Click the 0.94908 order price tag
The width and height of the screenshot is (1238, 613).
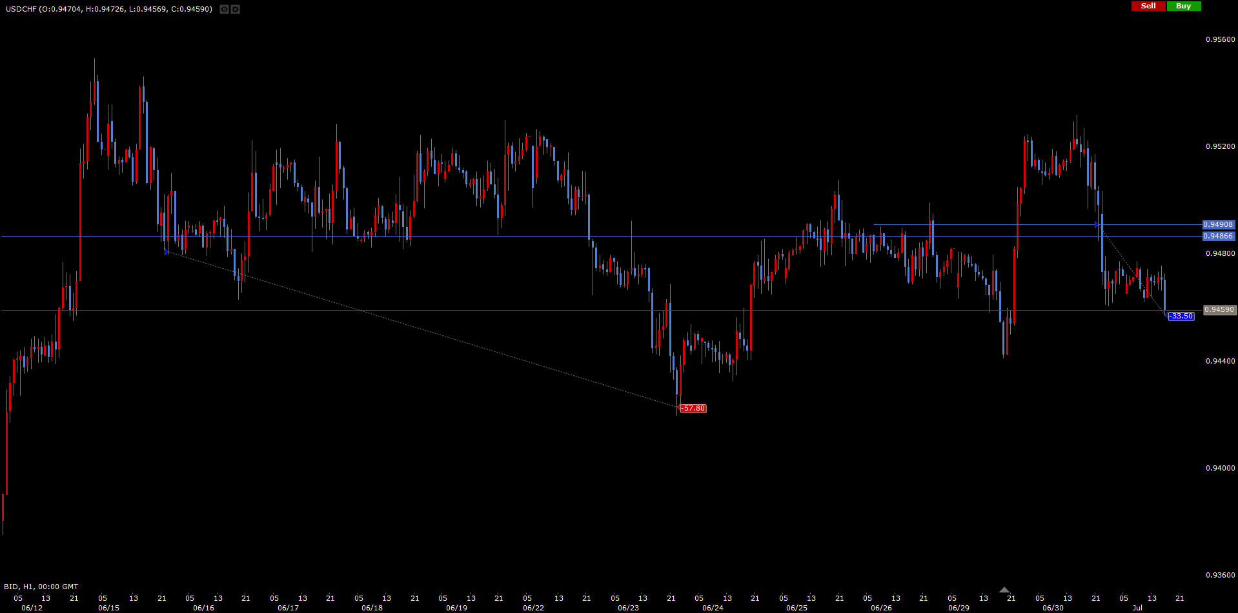tap(1218, 224)
